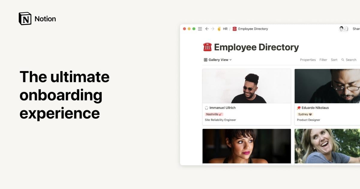The image size is (360, 189).
Task: Click the user avatars in the top bar
Action: tap(344, 29)
